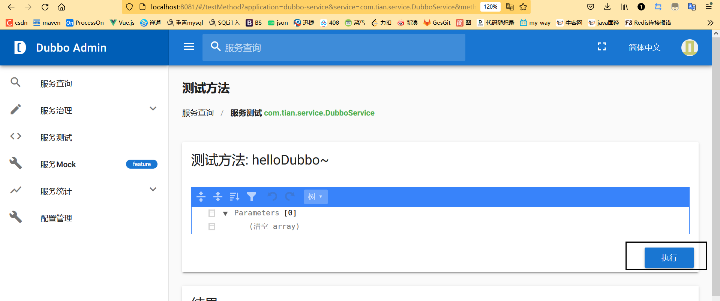The image size is (720, 301).
Task: Click the feature badge
Action: pos(142,164)
